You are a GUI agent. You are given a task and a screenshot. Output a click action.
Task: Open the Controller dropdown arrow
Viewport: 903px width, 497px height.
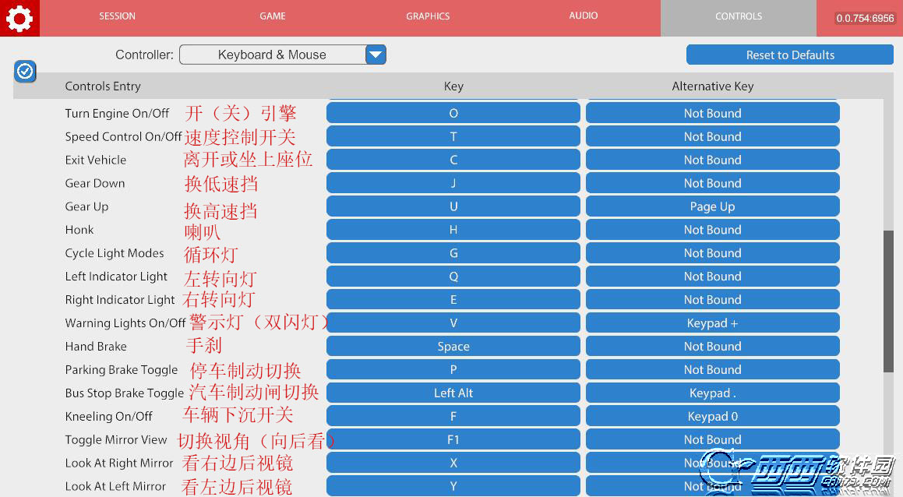[376, 55]
